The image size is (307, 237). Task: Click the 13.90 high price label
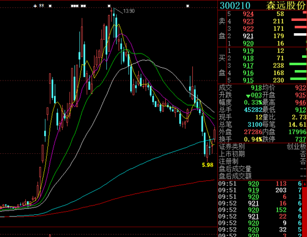tap(129, 11)
